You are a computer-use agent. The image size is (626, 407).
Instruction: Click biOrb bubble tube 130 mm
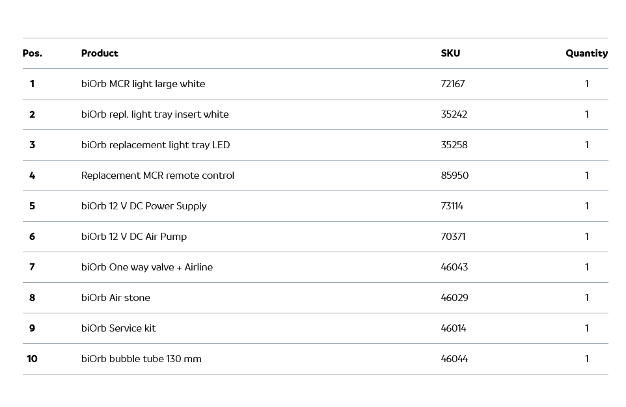(141, 359)
